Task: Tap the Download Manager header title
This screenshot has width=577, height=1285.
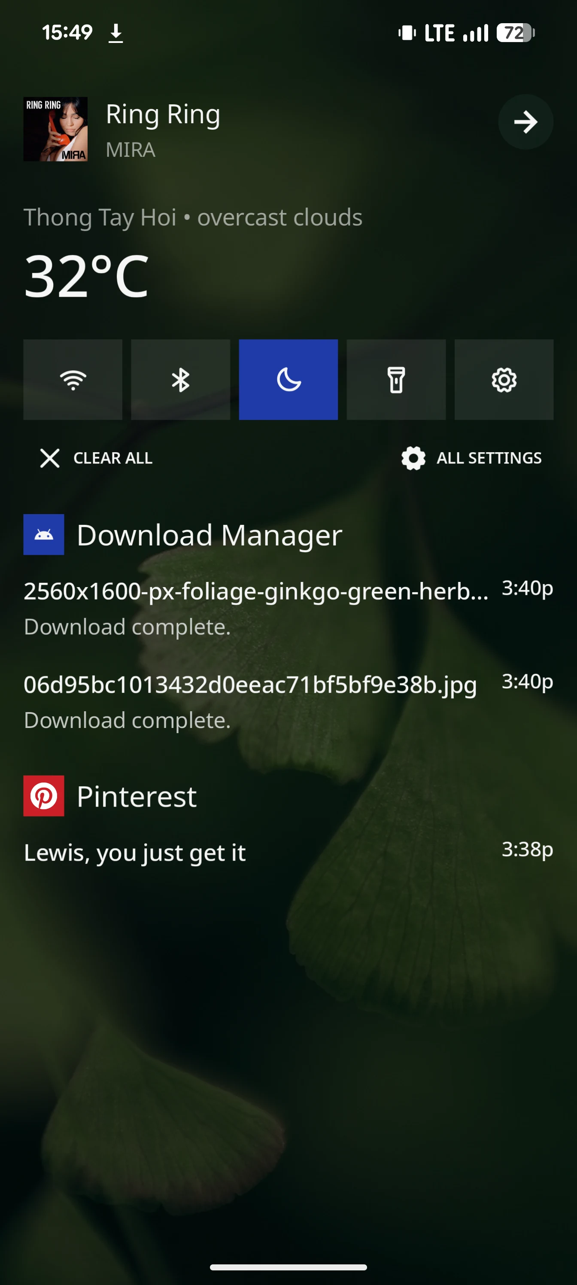Action: pyautogui.click(x=210, y=535)
